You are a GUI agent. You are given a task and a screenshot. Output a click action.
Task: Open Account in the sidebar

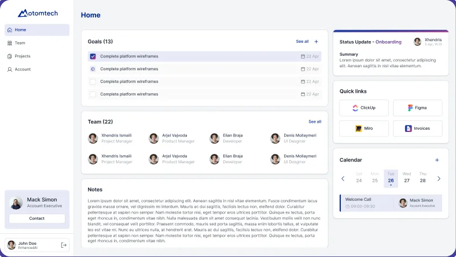click(22, 69)
